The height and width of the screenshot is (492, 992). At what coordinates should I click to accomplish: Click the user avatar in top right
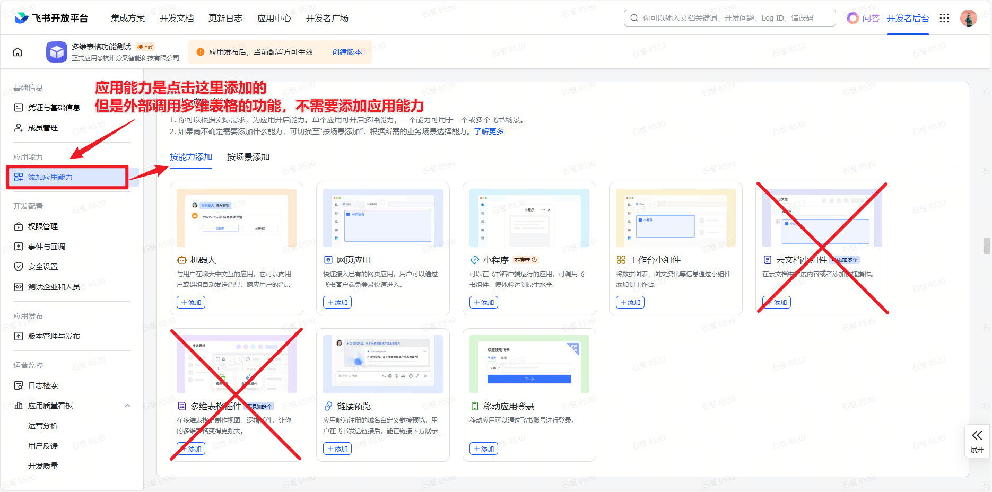pyautogui.click(x=968, y=18)
